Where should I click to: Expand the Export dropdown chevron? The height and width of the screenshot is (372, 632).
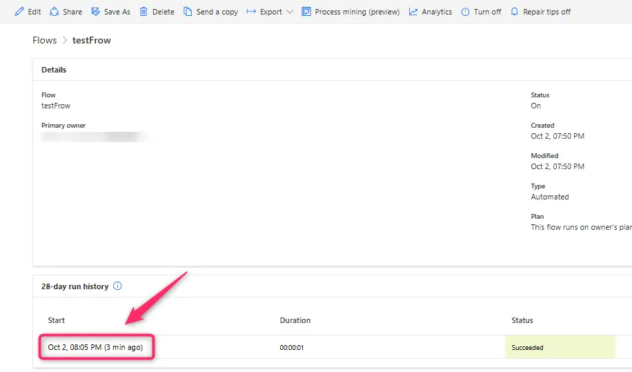(289, 12)
